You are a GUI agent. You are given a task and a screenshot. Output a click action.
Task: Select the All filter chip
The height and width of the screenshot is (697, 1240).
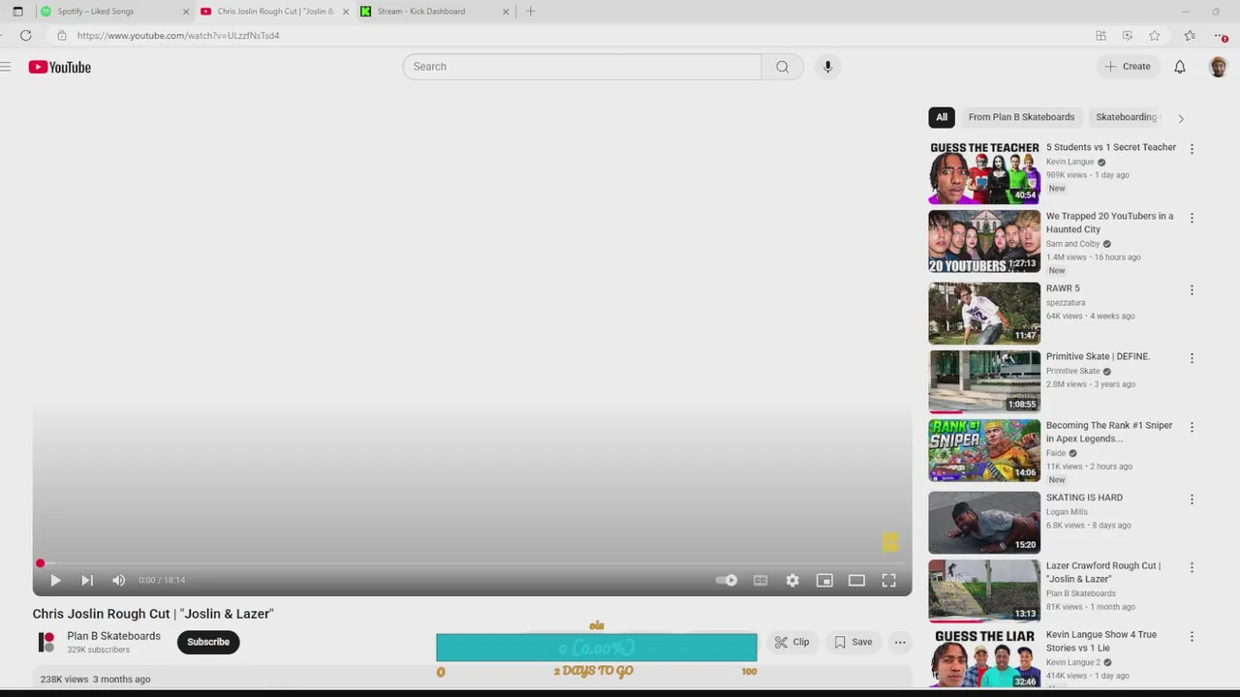(942, 117)
